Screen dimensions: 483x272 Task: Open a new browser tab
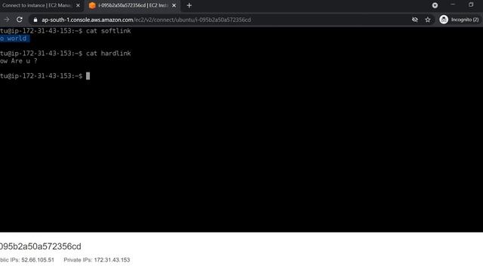[x=189, y=5]
